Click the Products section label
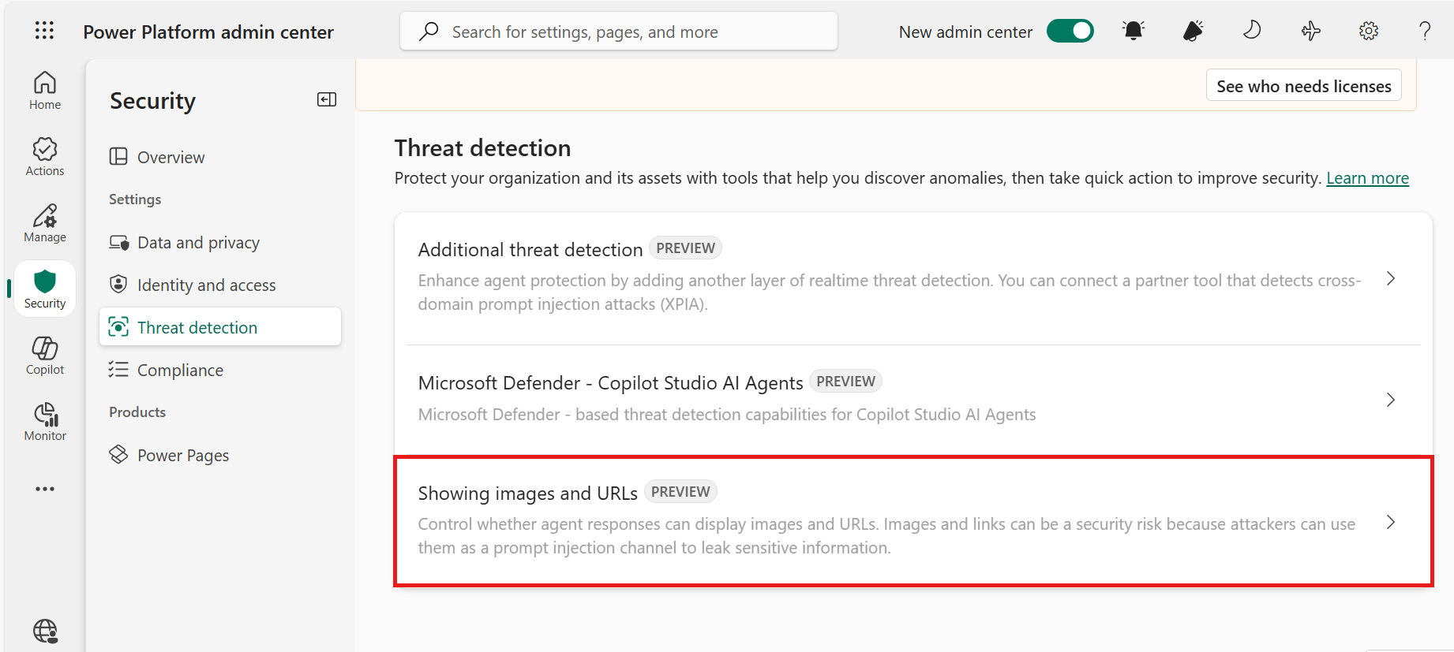Image resolution: width=1454 pixels, height=652 pixels. (x=137, y=412)
